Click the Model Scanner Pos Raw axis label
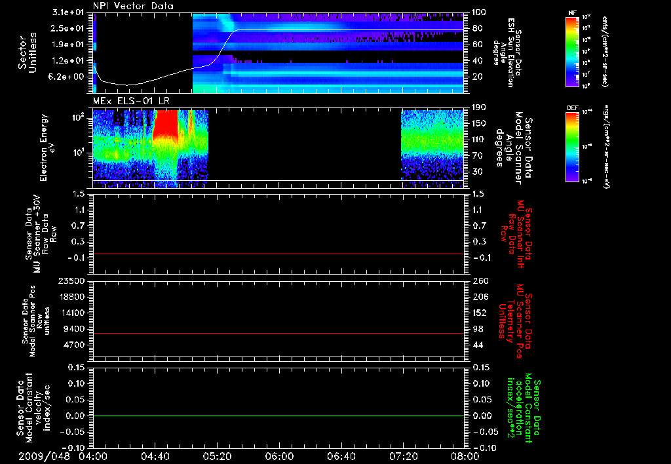The width and height of the screenshot is (671, 464). (x=37, y=321)
